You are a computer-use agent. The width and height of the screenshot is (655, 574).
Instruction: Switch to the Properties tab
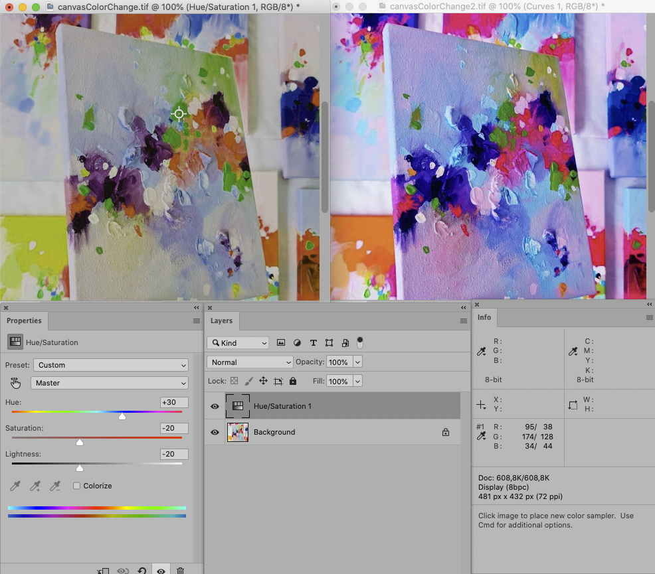(25, 321)
